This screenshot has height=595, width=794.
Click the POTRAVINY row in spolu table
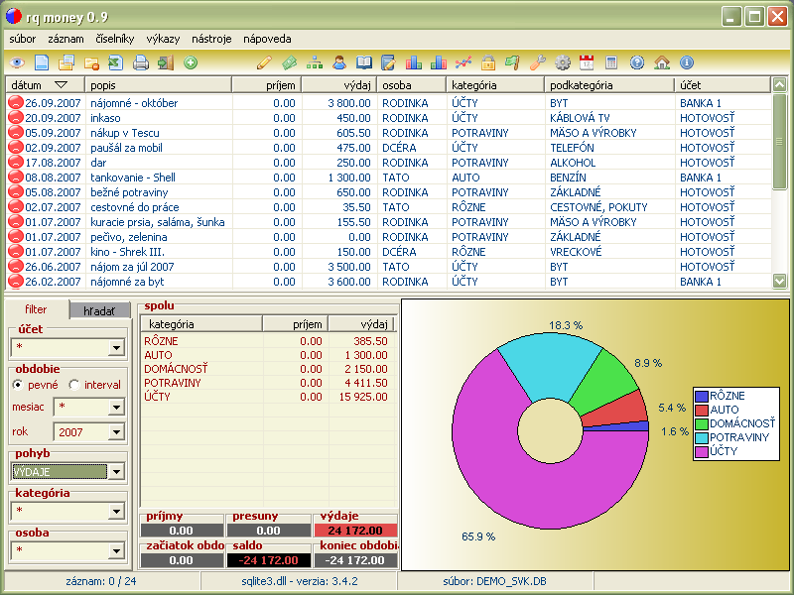pyautogui.click(x=267, y=383)
